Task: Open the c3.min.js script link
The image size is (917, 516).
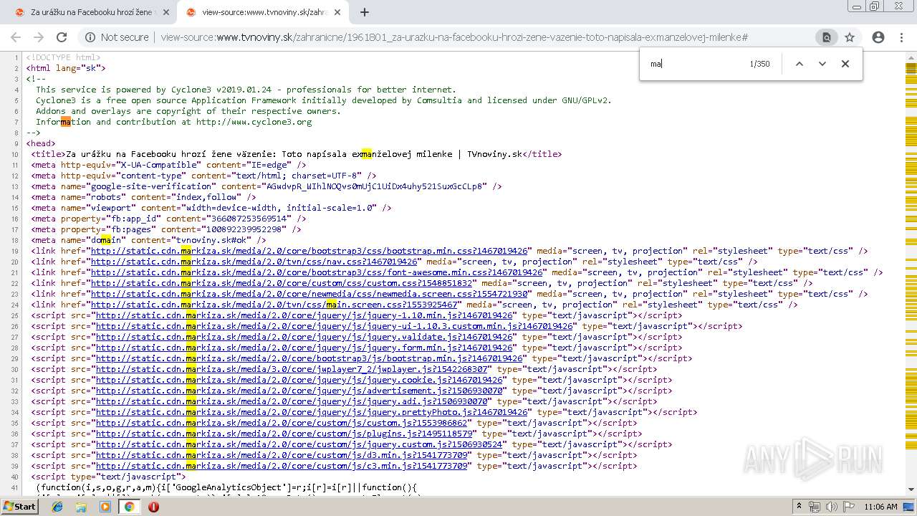Action: 281,466
